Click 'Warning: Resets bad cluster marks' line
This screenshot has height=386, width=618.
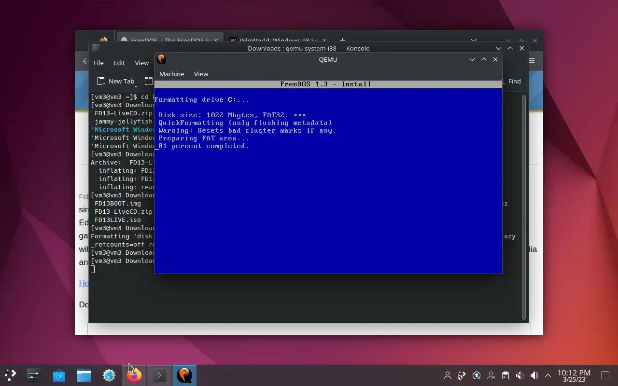pos(247,130)
